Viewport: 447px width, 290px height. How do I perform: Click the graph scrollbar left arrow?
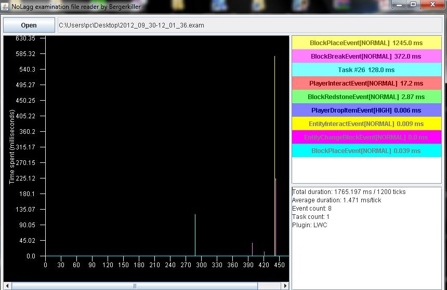(7, 286)
